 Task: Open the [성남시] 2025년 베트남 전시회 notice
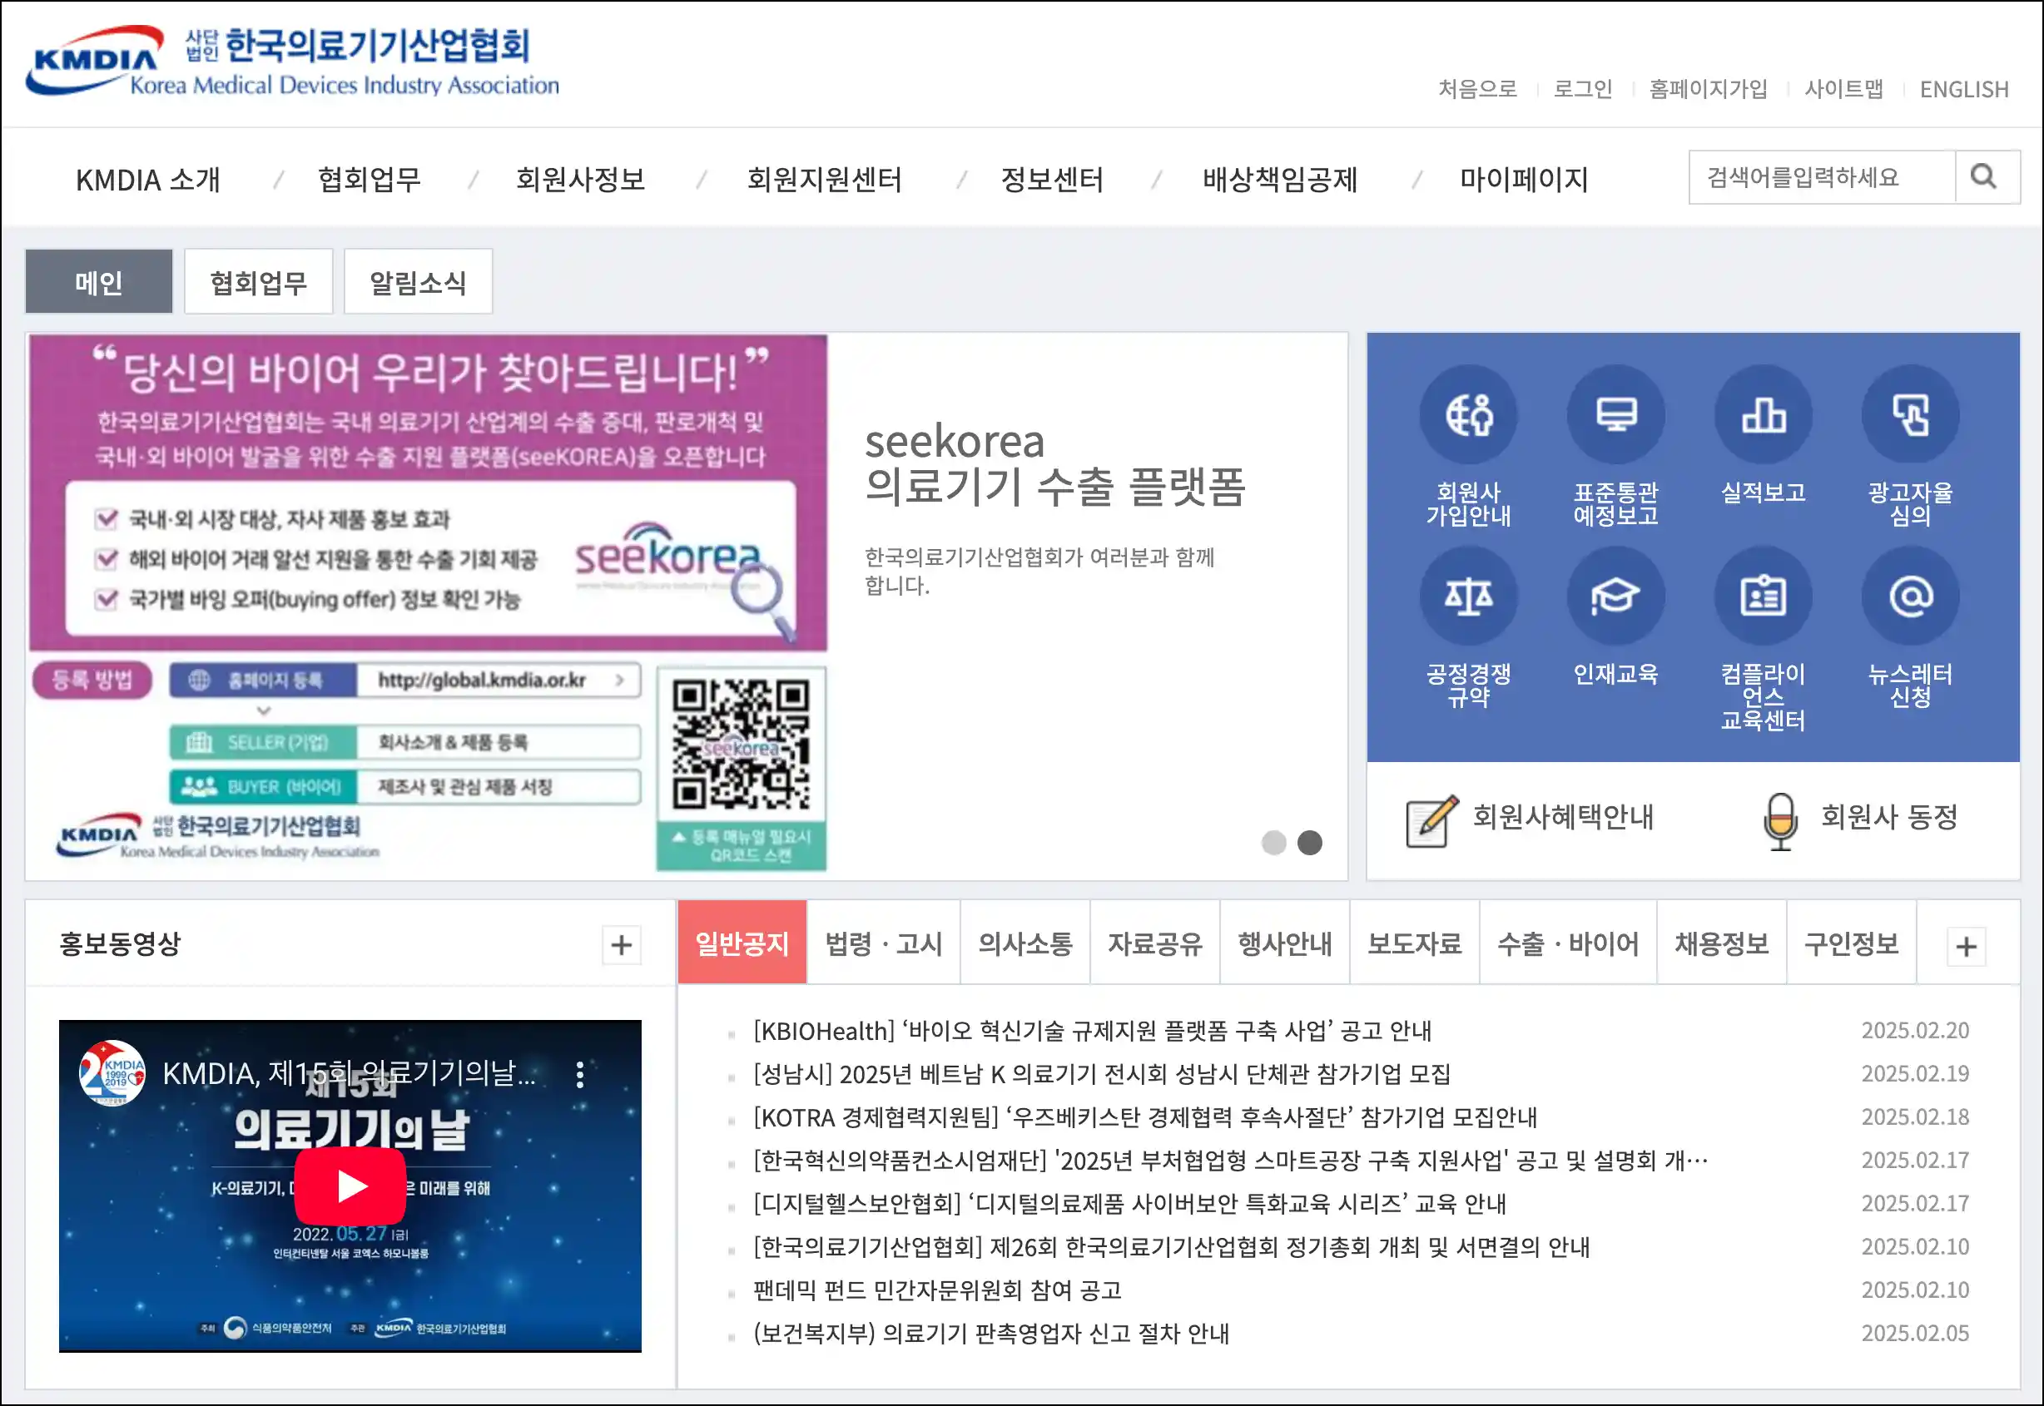click(1101, 1074)
